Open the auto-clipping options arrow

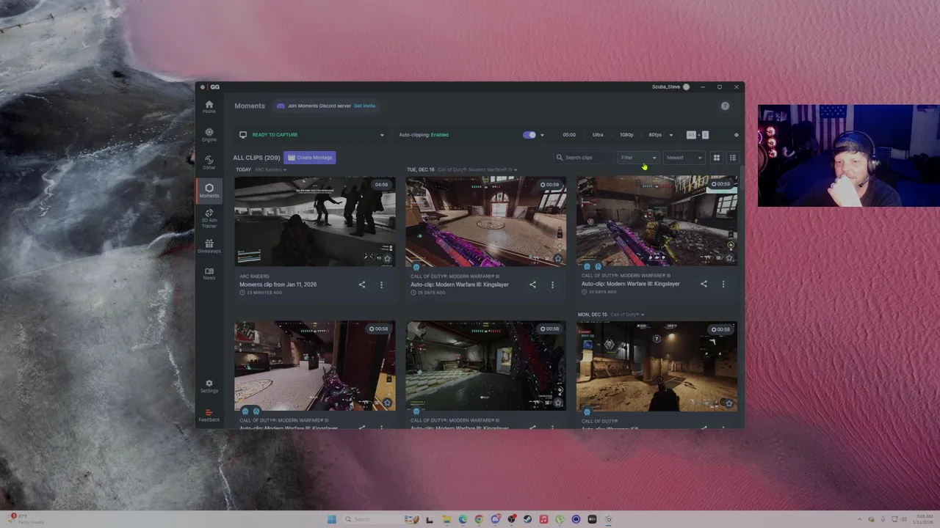(542, 135)
